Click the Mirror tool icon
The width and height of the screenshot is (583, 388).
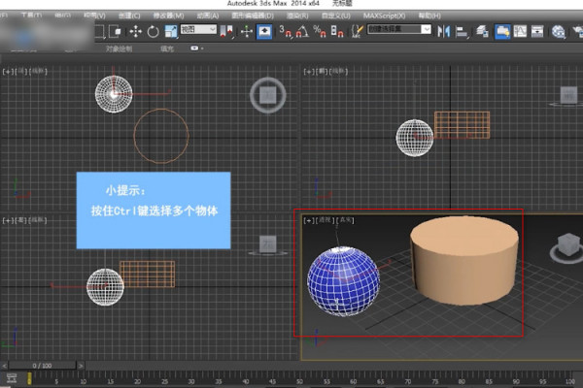tap(444, 32)
